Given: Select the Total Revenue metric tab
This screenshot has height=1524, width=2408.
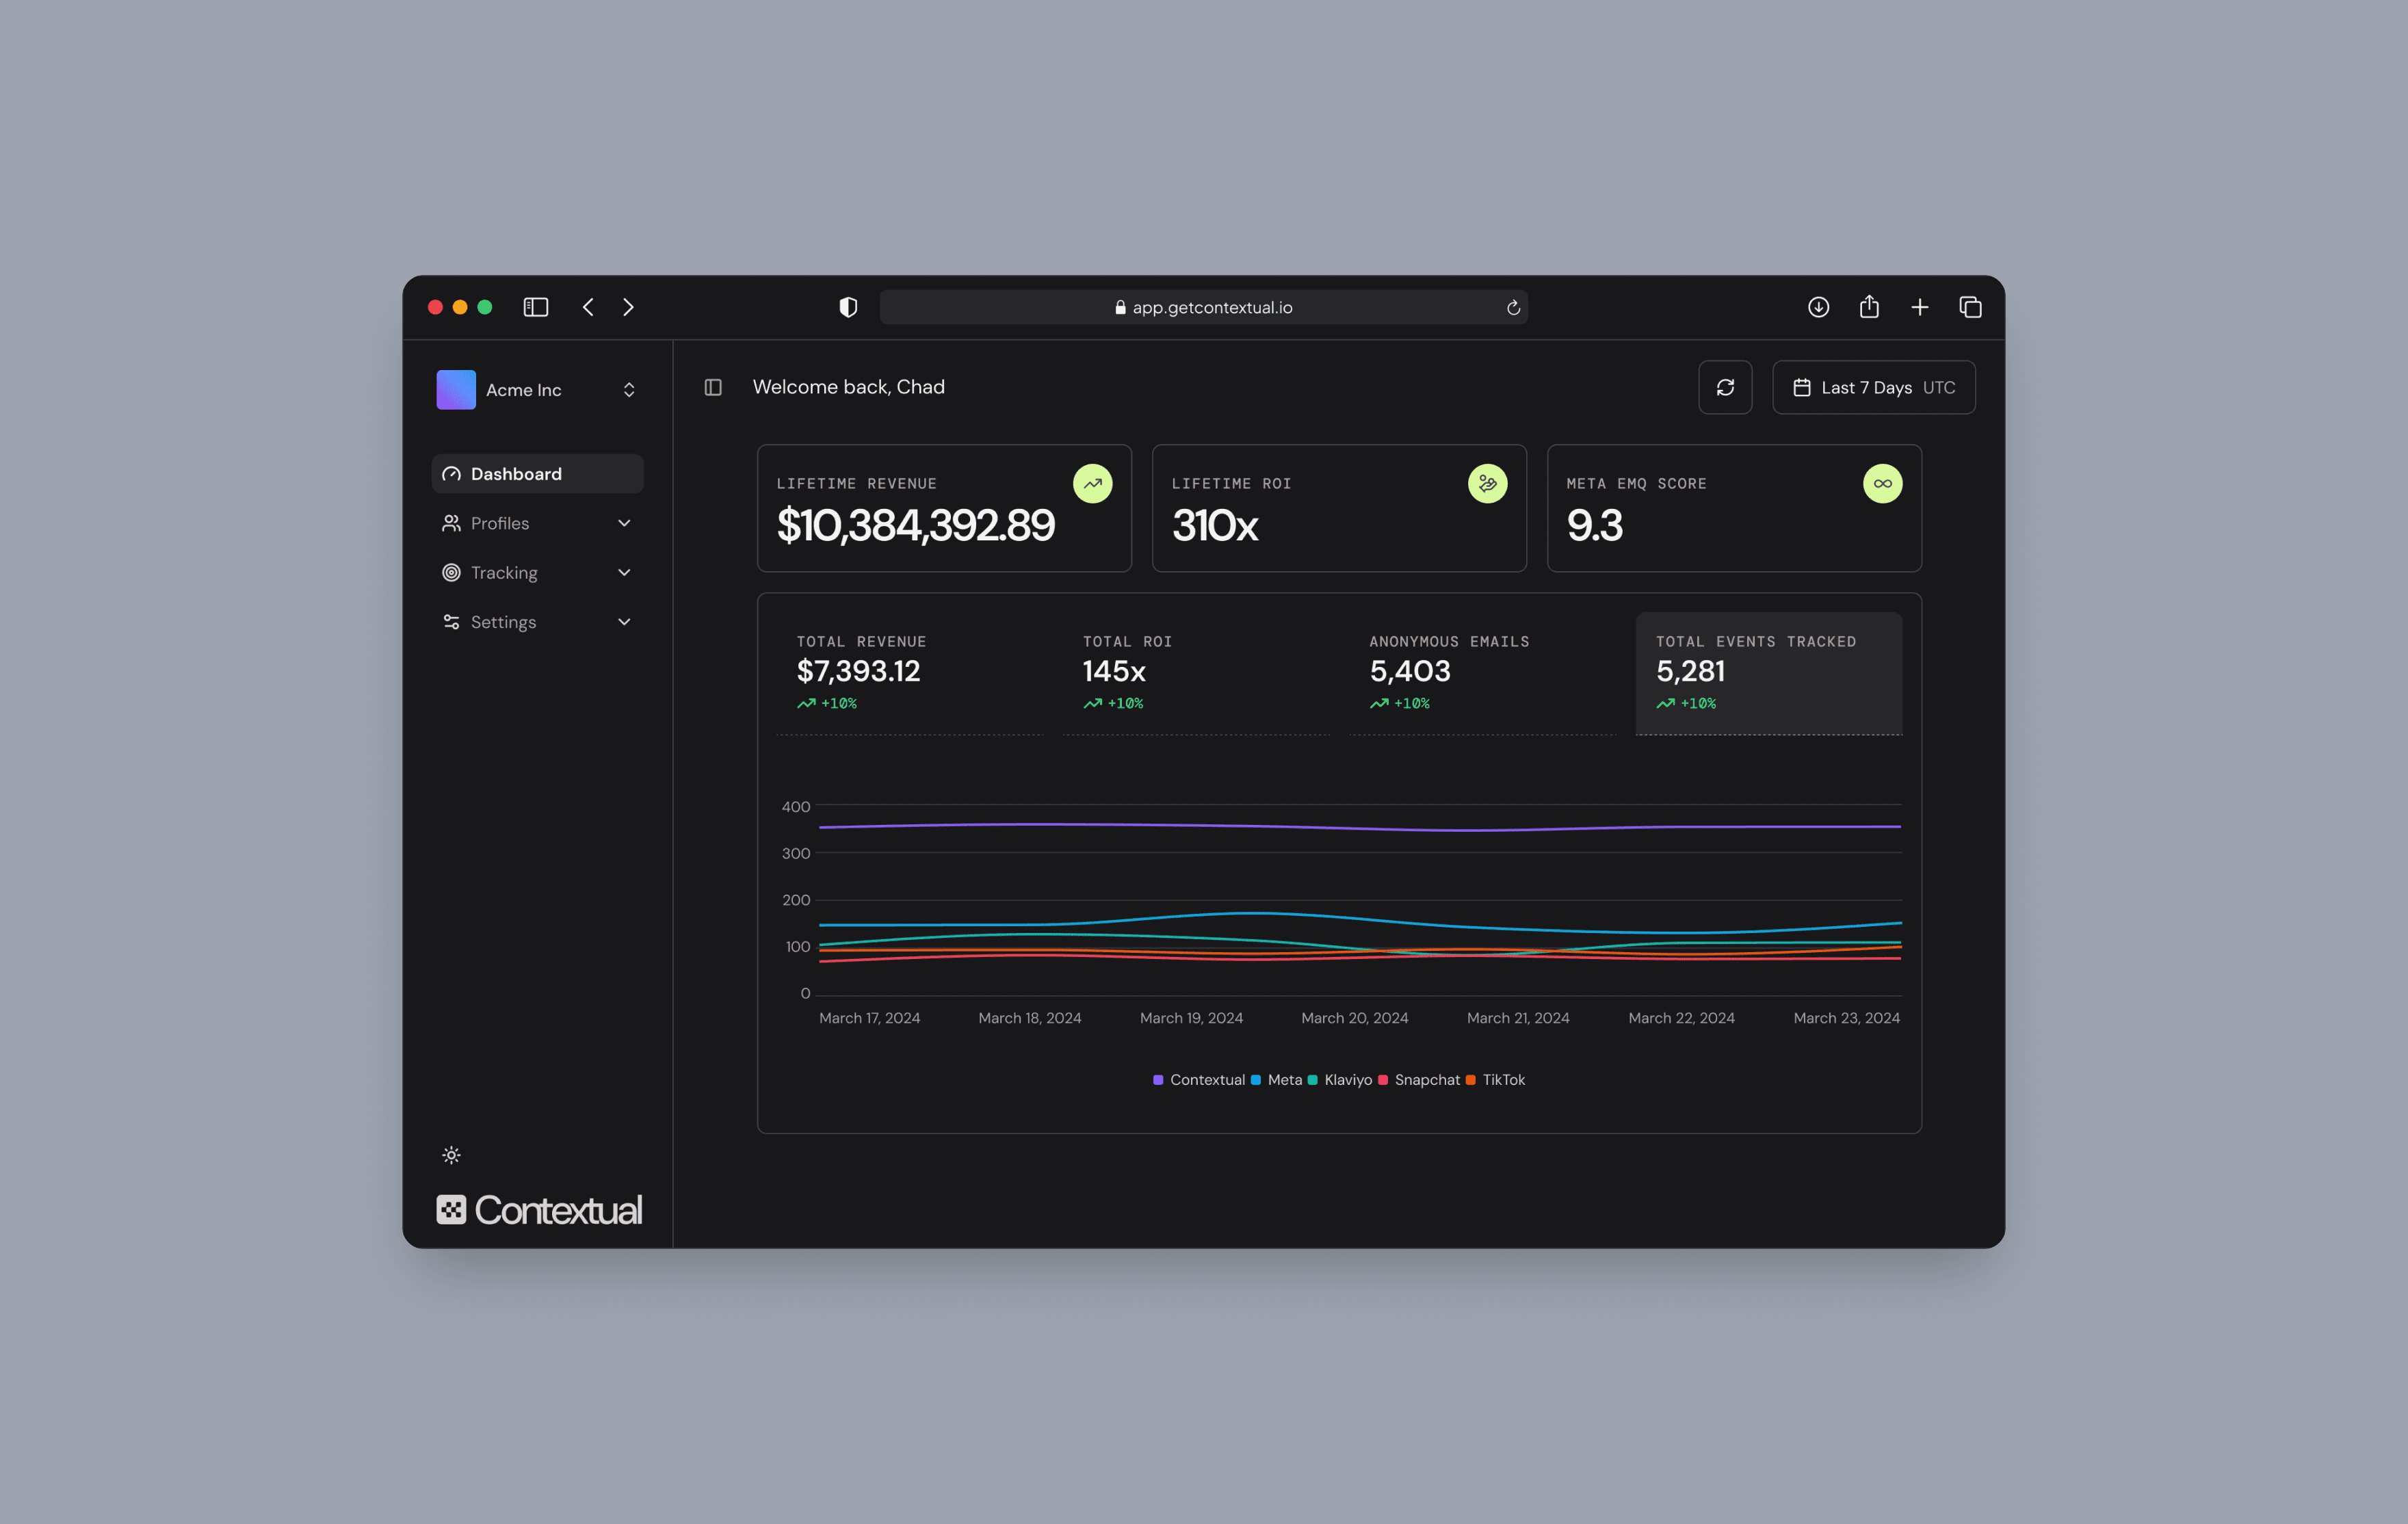Looking at the screenshot, I should click(x=909, y=672).
